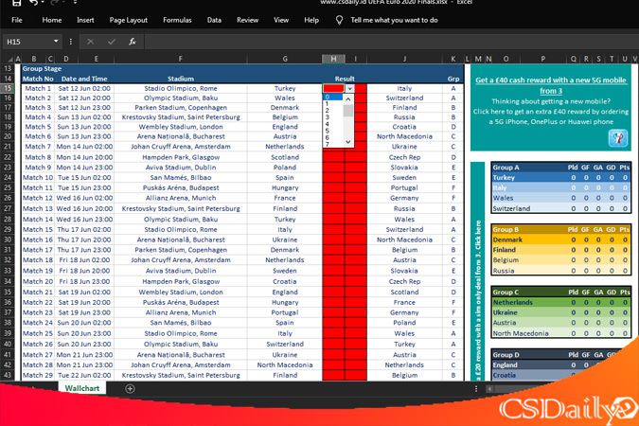Switch to the Insert ribbon tab
Image resolution: width=639 pixels, height=426 pixels.
[85, 20]
